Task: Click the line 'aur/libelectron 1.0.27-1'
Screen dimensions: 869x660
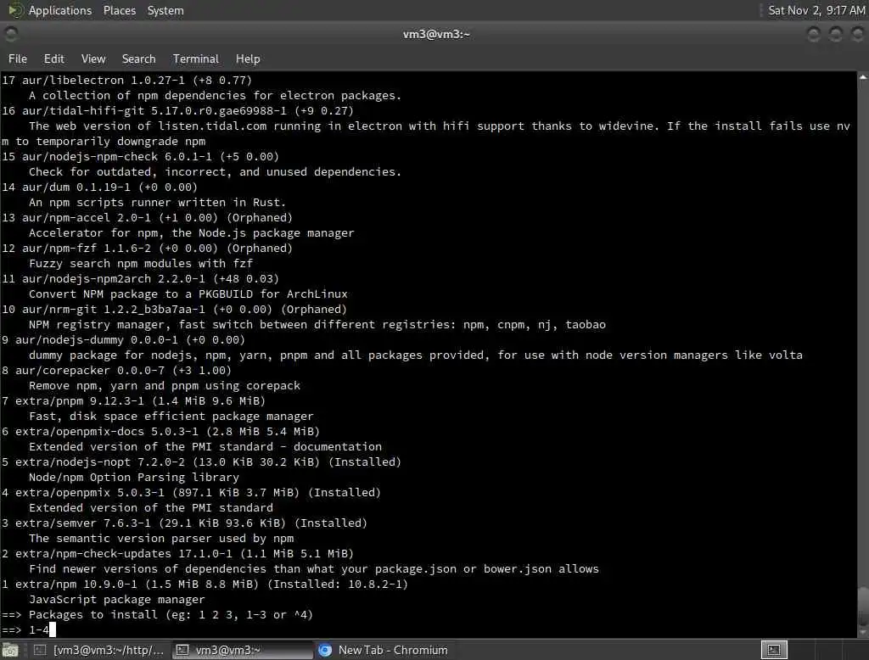Action: (x=127, y=81)
